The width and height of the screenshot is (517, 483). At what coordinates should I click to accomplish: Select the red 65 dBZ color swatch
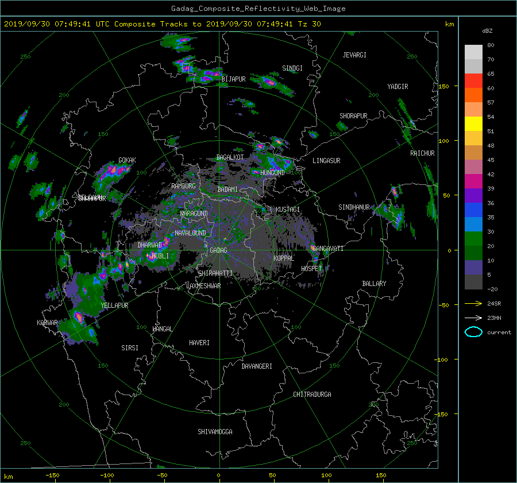pyautogui.click(x=473, y=80)
